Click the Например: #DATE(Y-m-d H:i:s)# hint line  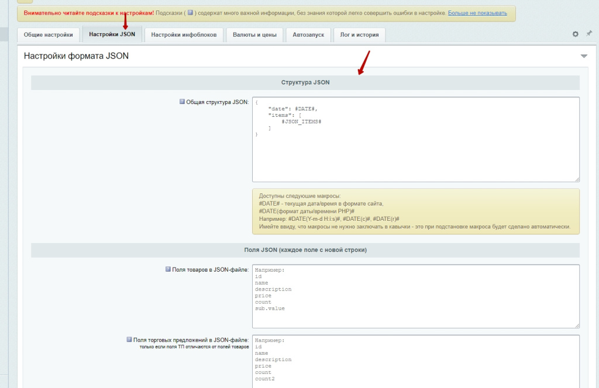point(329,219)
